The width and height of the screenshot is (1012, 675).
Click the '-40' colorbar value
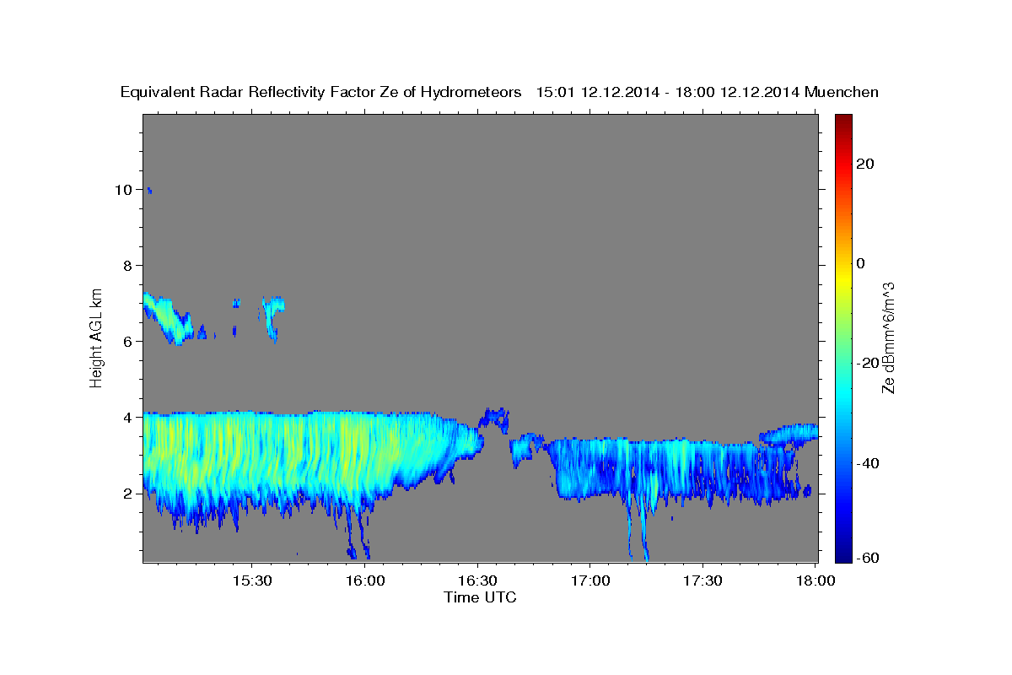tap(868, 462)
